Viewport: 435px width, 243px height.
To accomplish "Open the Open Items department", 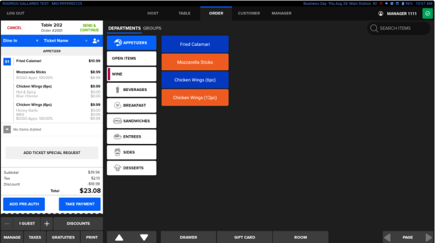I will [x=132, y=58].
